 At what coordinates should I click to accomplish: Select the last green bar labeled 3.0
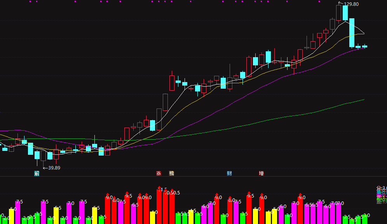point(364,220)
